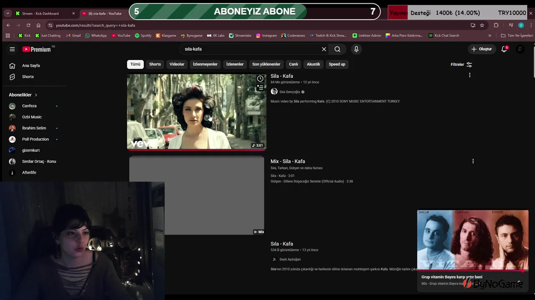
Task: Select the İzlenmeyenler filter chip
Action: pyautogui.click(x=205, y=64)
